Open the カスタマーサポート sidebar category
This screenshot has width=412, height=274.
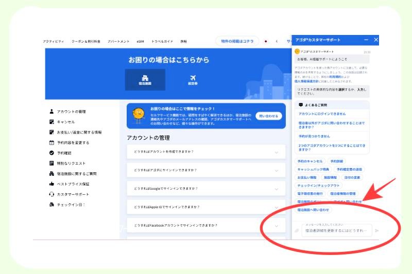coord(69,194)
